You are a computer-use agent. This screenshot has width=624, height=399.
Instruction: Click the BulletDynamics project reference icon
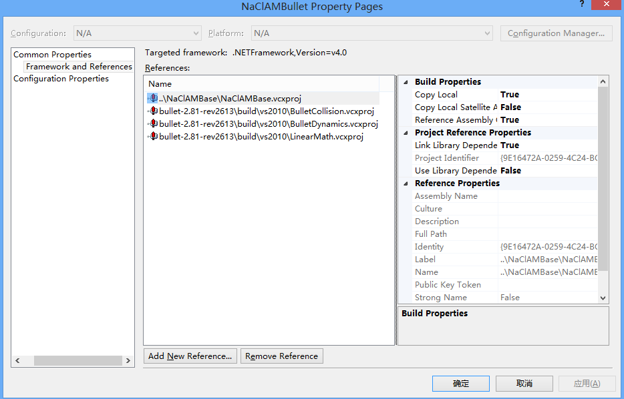(x=153, y=123)
